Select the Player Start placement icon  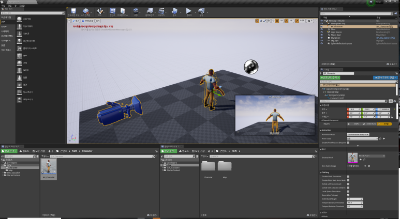click(x=19, y=49)
